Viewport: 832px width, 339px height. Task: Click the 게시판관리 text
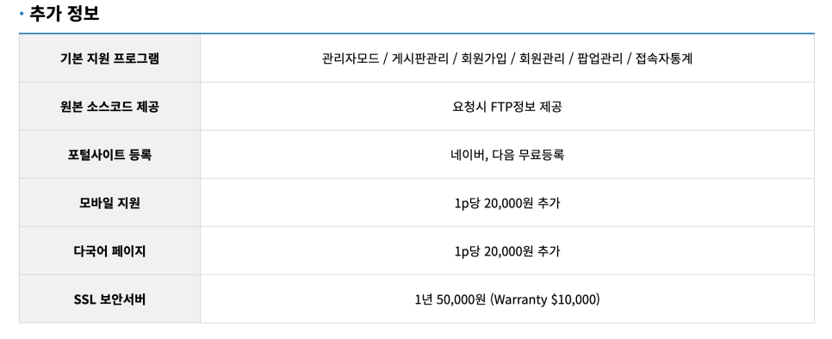coord(420,59)
